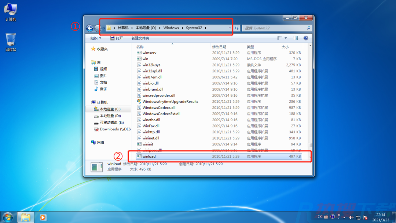The image size is (396, 223).
Task: Click the 视频 library icon in the sidebar
Action: [96, 69]
